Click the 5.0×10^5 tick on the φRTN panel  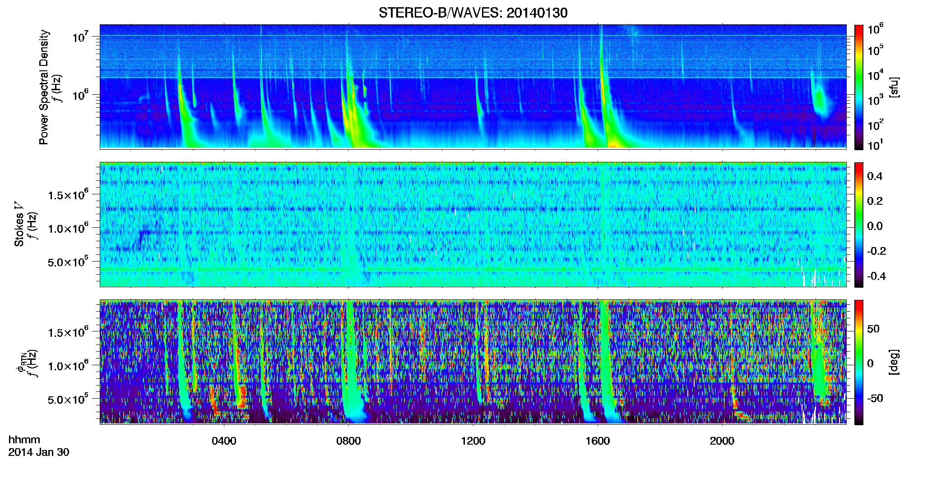tap(68, 399)
